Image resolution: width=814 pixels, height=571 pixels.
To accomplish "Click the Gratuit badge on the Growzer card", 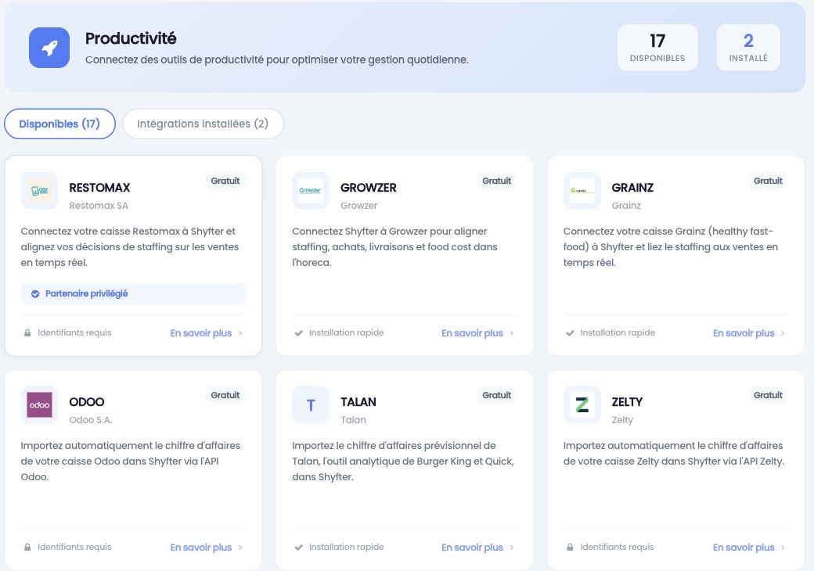I will coord(497,181).
